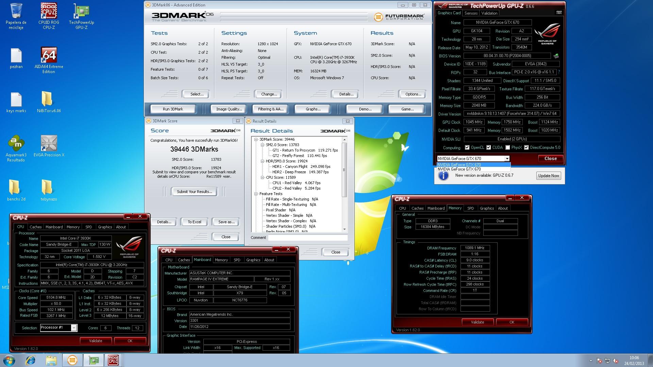The image size is (653, 367).
Task: Collapse the SM2.0 Score tree node
Action: 263,145
